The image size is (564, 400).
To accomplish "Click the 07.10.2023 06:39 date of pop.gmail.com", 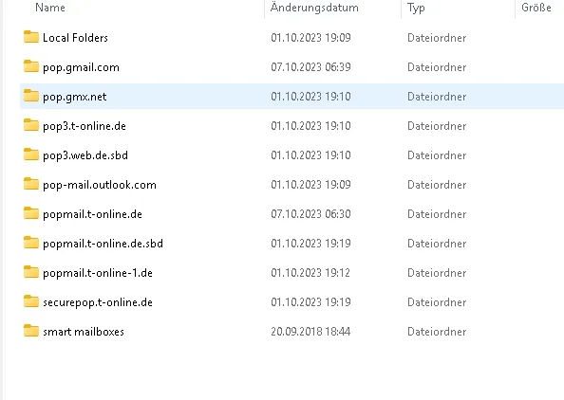I will point(310,67).
